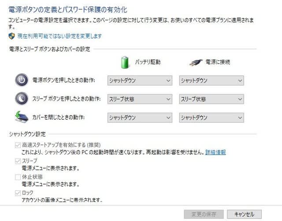This screenshot has height=221, width=282.
Task: Expand the plugged-in sleep button action dropdown
Action: tap(211, 99)
